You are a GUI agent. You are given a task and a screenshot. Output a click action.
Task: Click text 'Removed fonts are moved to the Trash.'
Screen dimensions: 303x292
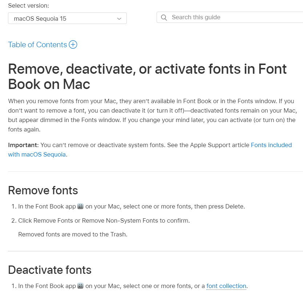tap(73, 234)
